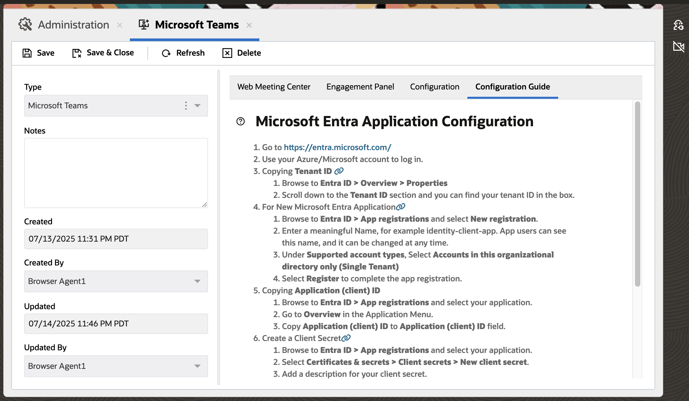Image resolution: width=689 pixels, height=401 pixels.
Task: Open the https://entra.microsoft.com/ link
Action: click(x=337, y=147)
